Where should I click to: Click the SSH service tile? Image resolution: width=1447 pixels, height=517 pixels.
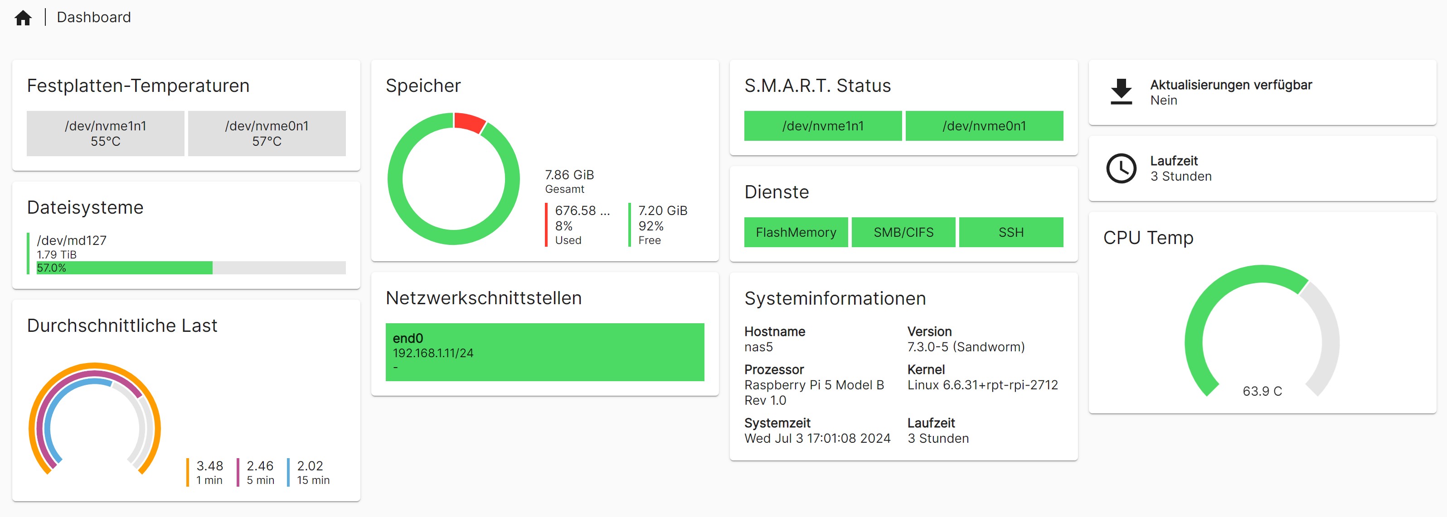(x=1011, y=232)
